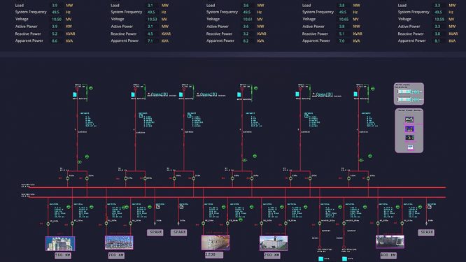Screen dimensions: 466x262
Task: Toggle the rightmost breaker circle above the red busbar
Action: 368,178
